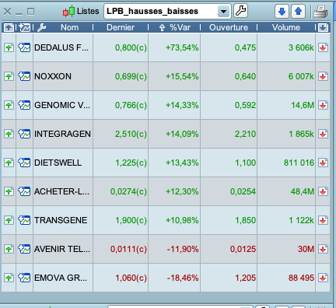Sort by Ouverture column header
Viewport: 336px width, 308px height.
pos(229,27)
